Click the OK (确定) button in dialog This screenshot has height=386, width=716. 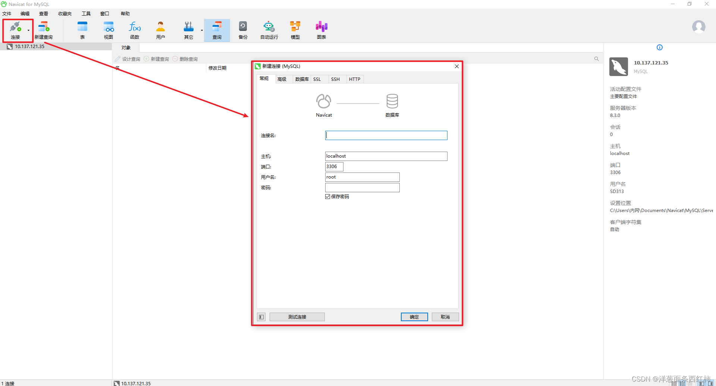click(414, 317)
